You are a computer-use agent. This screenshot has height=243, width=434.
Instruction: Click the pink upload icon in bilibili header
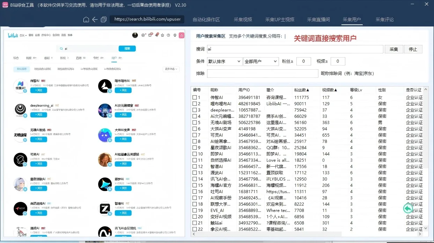[182, 35]
